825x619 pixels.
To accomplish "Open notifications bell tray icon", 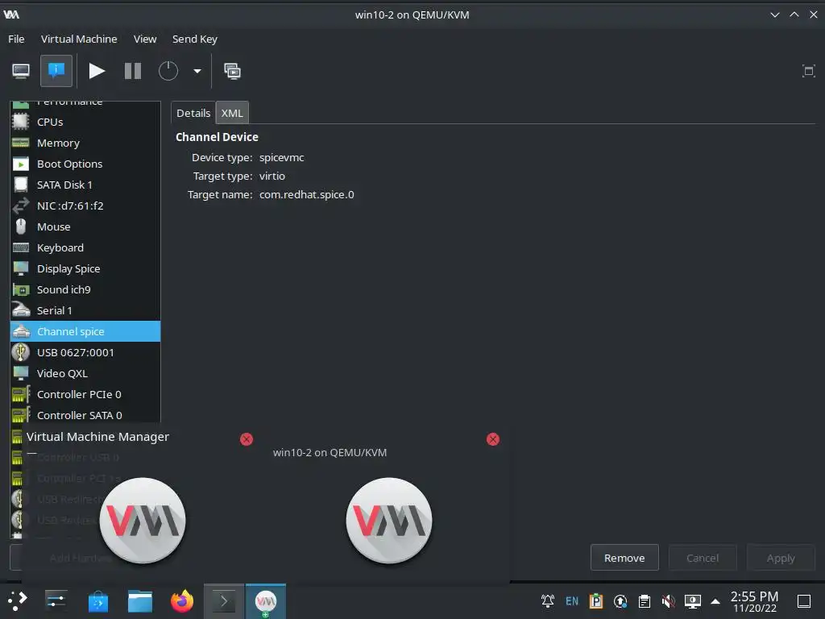I will [548, 600].
